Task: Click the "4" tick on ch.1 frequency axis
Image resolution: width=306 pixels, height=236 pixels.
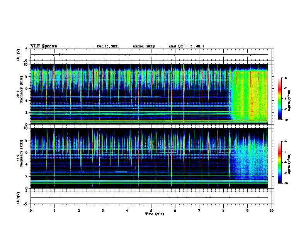Action: [27, 100]
